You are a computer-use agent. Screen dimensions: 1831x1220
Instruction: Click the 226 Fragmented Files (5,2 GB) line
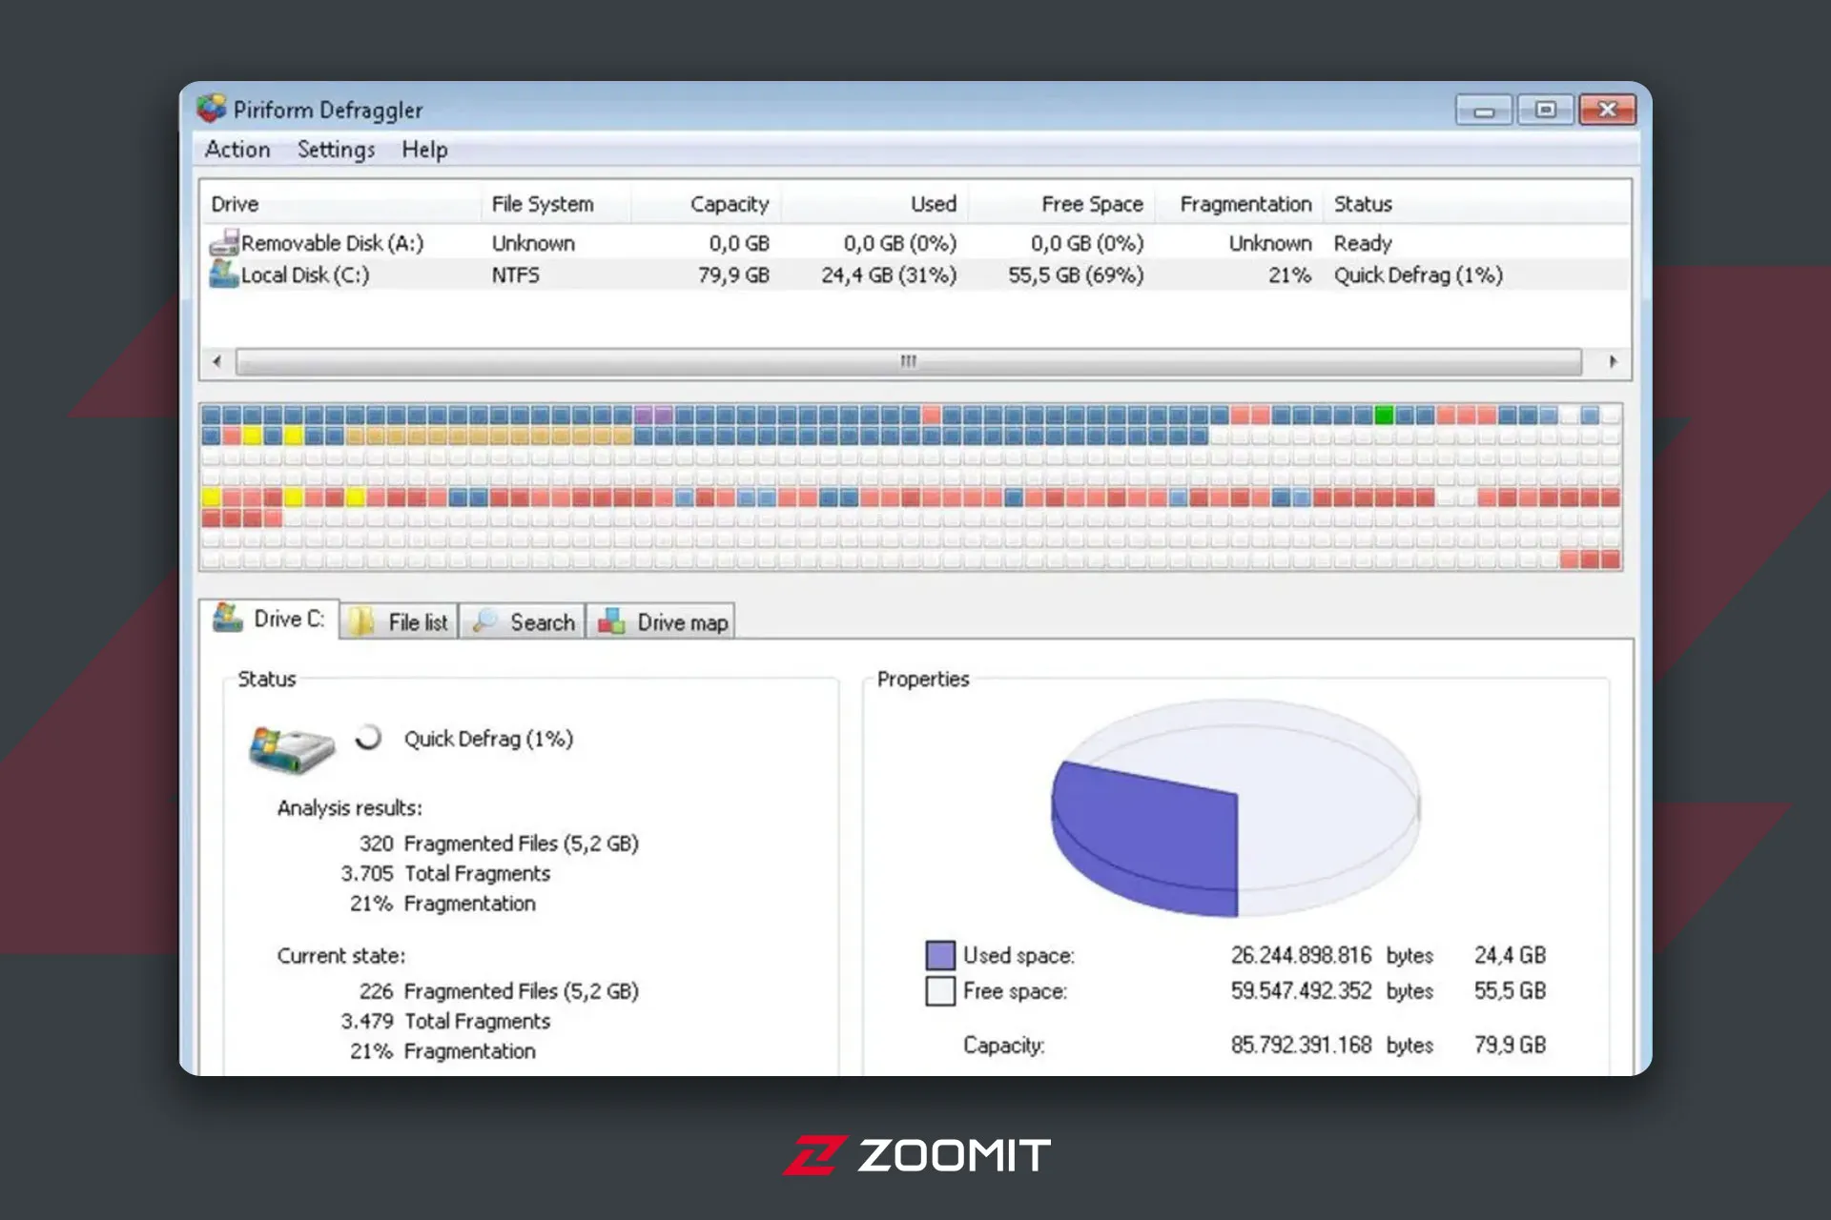point(498,991)
